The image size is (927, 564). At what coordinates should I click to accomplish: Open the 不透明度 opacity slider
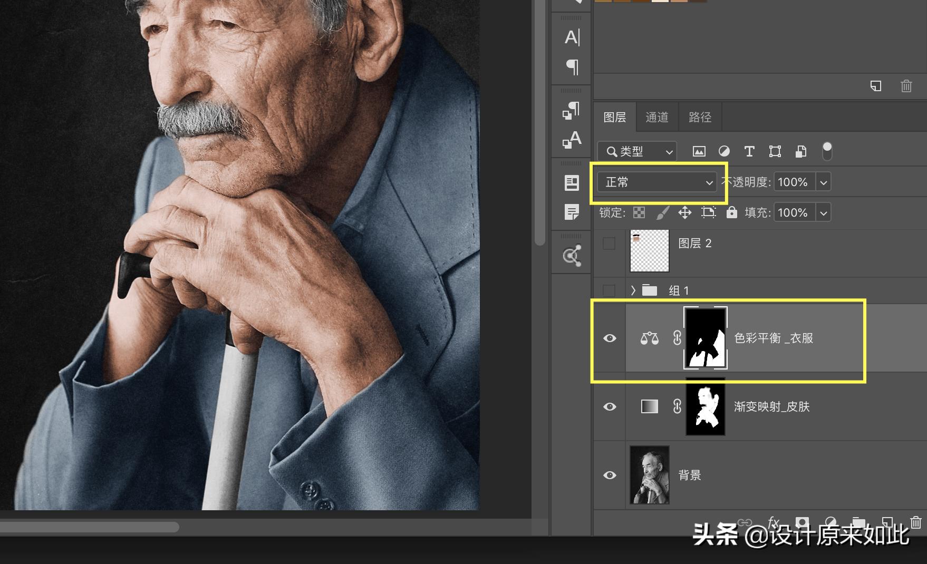pyautogui.click(x=823, y=182)
